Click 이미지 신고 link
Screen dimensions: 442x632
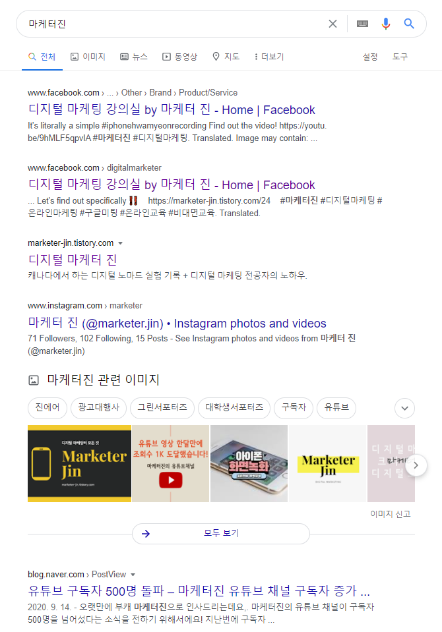[391, 514]
